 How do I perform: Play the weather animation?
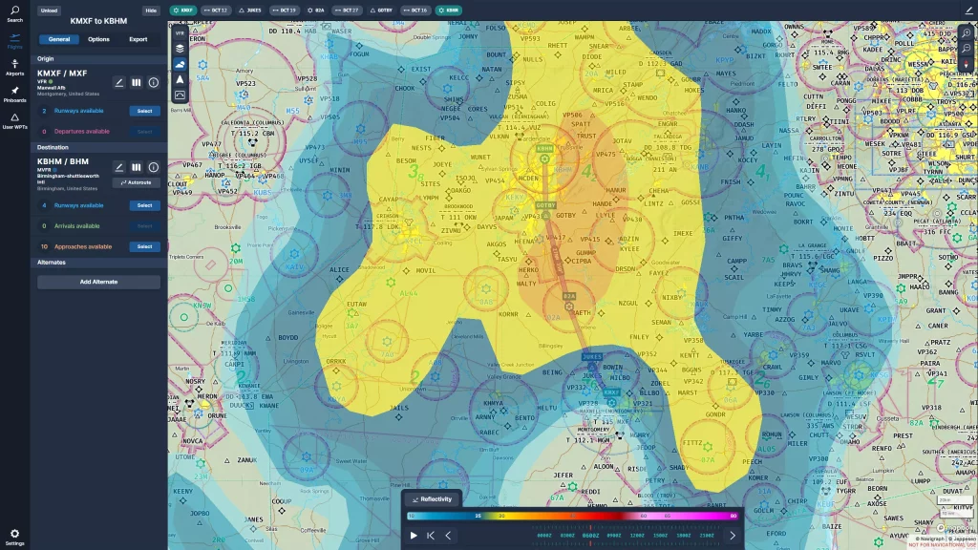pyautogui.click(x=414, y=535)
